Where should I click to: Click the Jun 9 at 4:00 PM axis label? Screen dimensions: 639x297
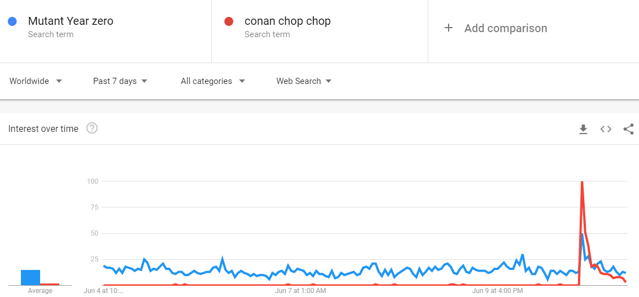(x=498, y=291)
